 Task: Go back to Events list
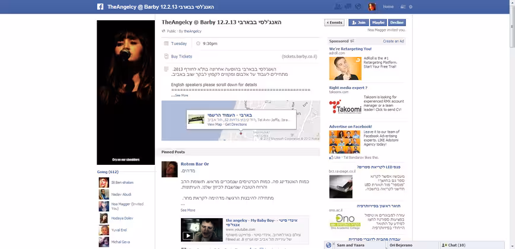335,23
